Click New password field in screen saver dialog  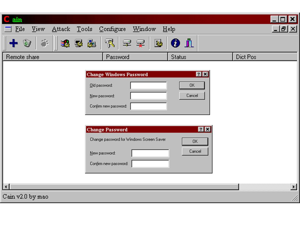point(150,153)
